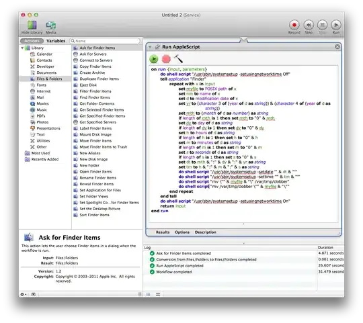Open the Media browser icon

click(x=50, y=26)
